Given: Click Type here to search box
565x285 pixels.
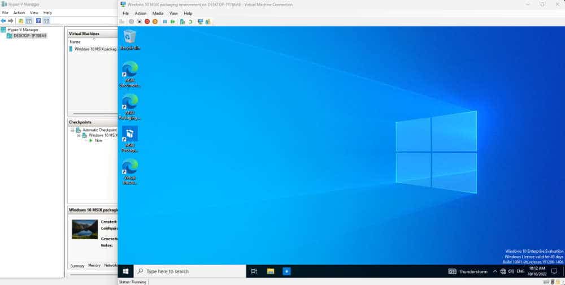Looking at the screenshot, I should coord(190,271).
